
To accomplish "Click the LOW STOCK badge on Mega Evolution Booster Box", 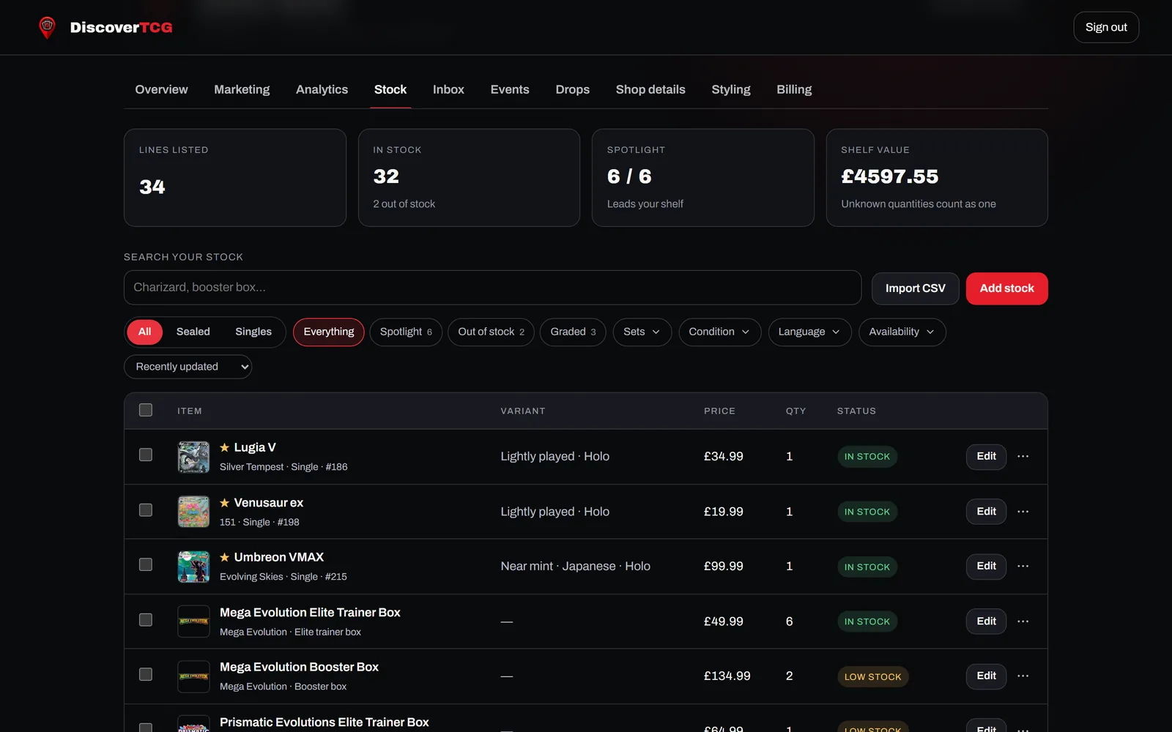I will (x=872, y=676).
